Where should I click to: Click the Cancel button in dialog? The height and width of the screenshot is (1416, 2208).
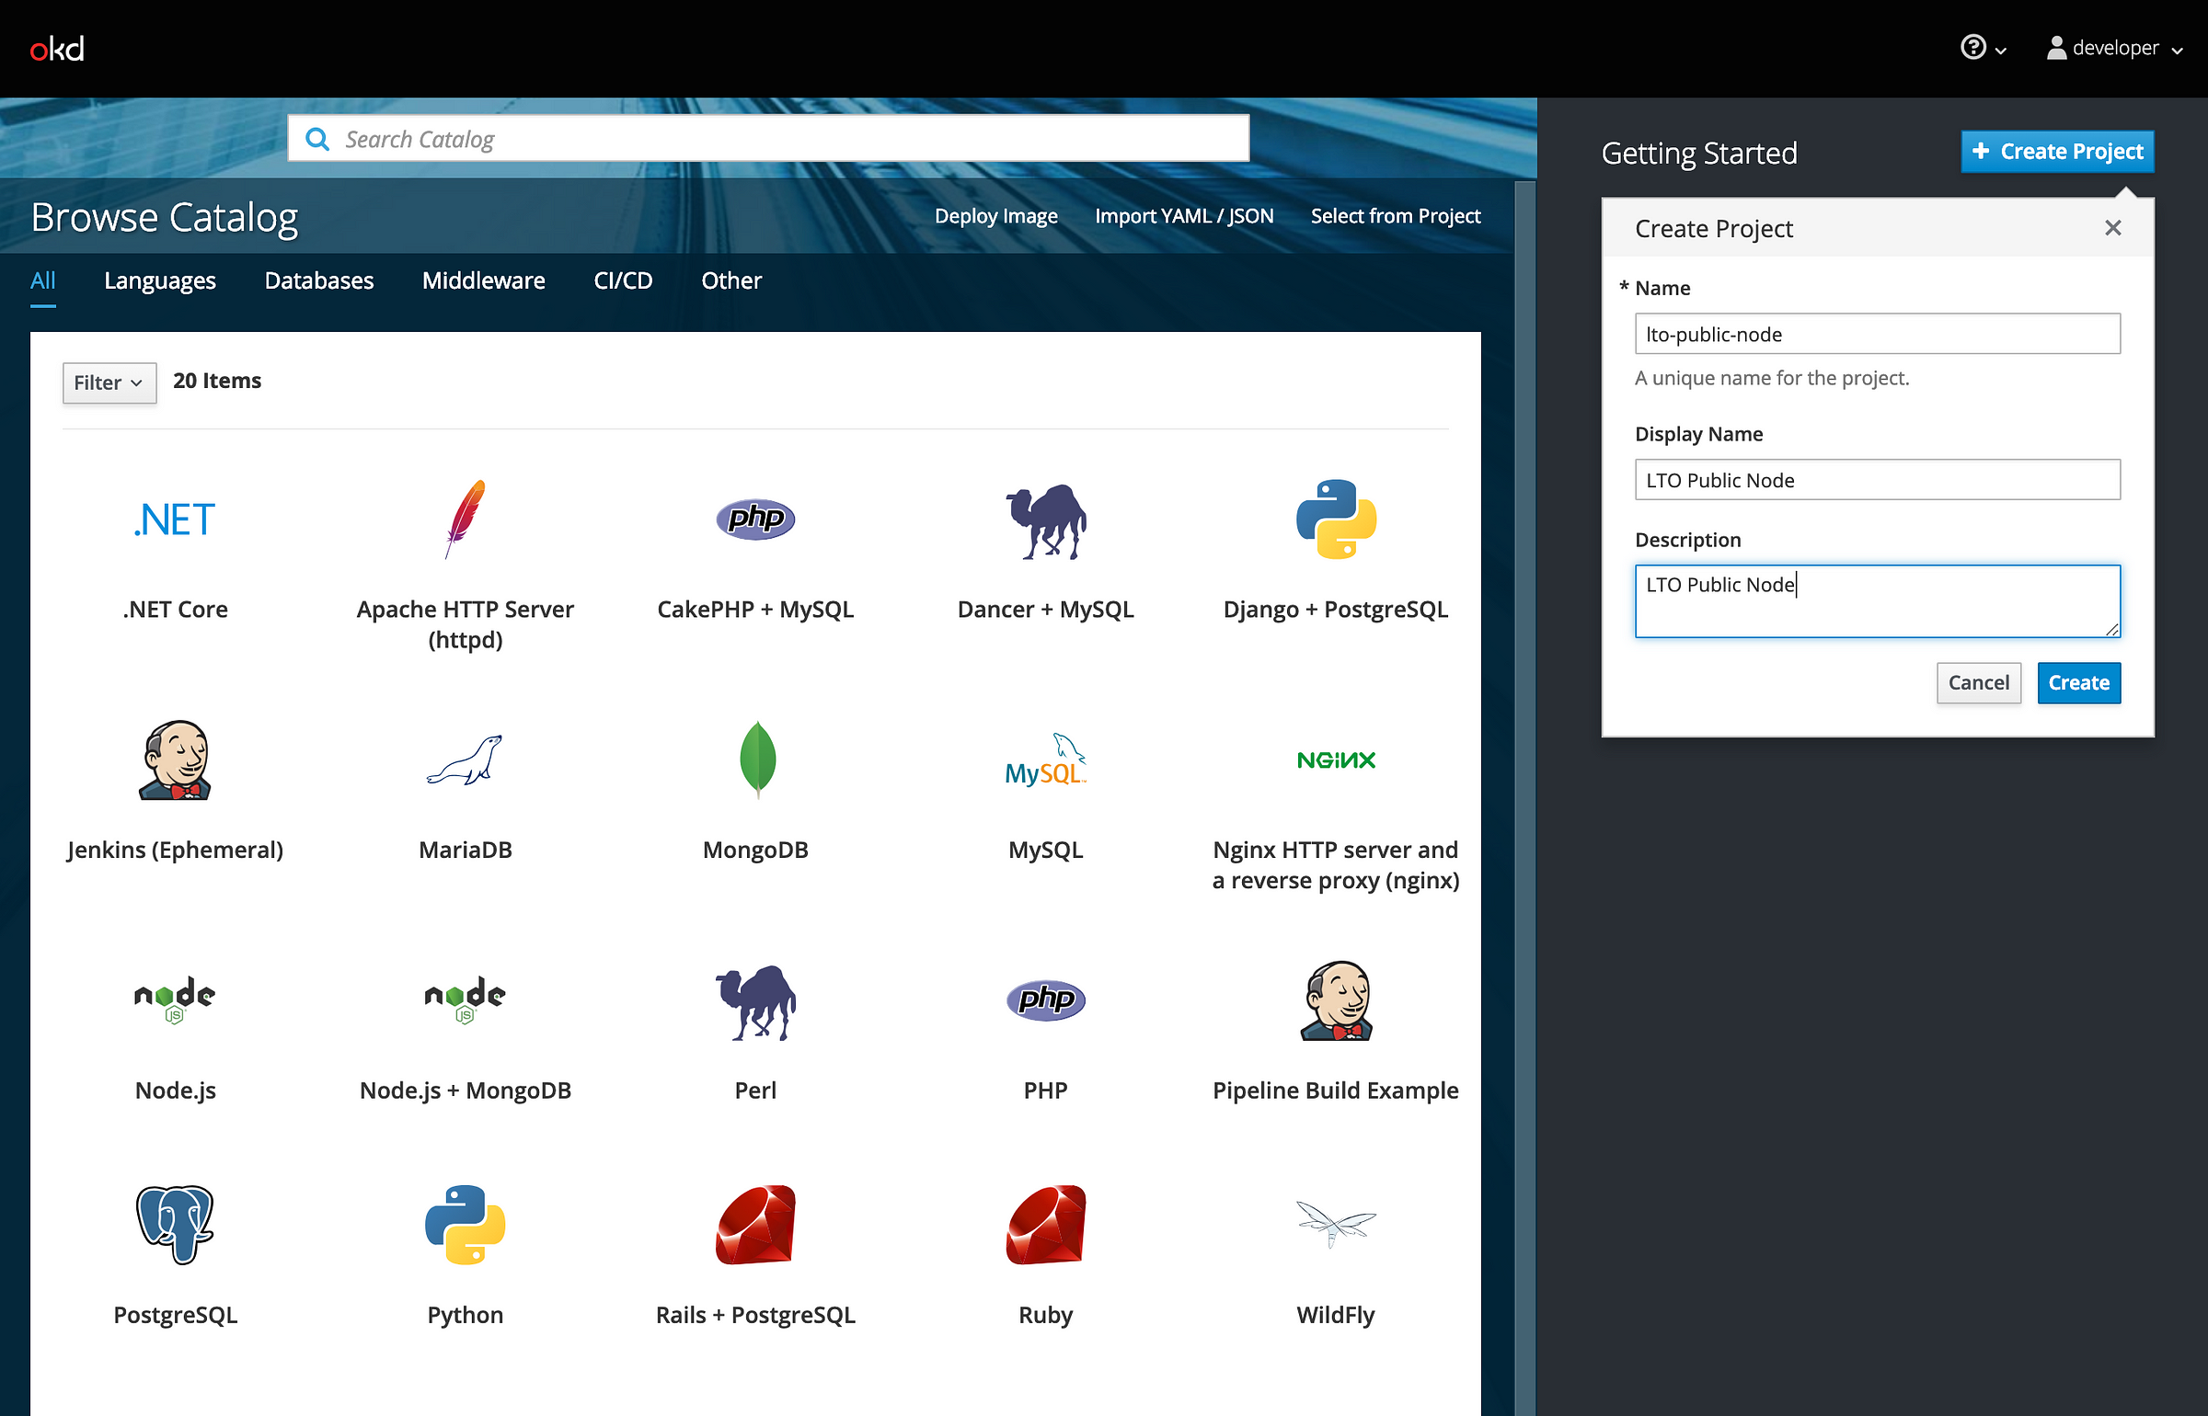[1978, 680]
